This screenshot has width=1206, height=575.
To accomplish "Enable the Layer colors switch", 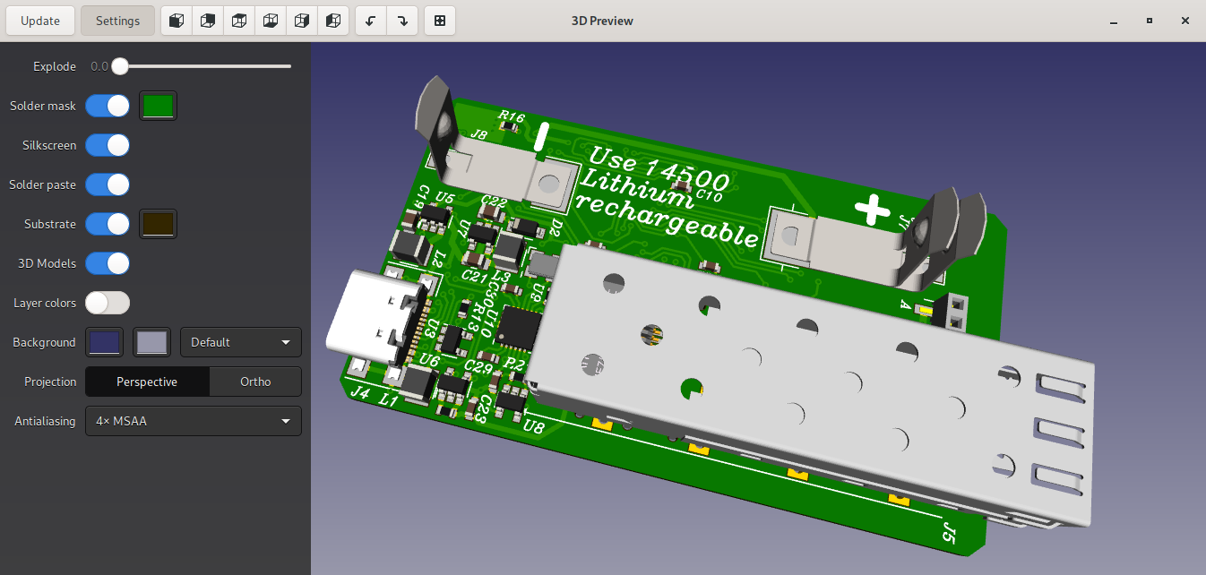I will point(108,303).
